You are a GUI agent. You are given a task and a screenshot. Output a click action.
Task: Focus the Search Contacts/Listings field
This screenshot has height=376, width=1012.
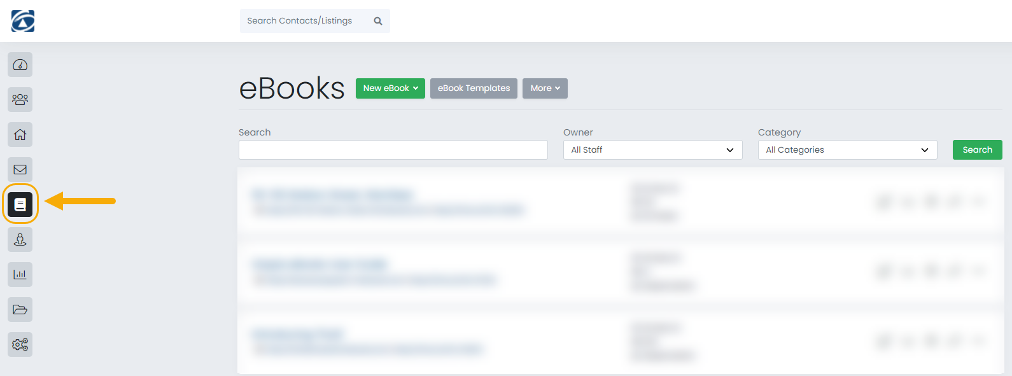pyautogui.click(x=306, y=21)
